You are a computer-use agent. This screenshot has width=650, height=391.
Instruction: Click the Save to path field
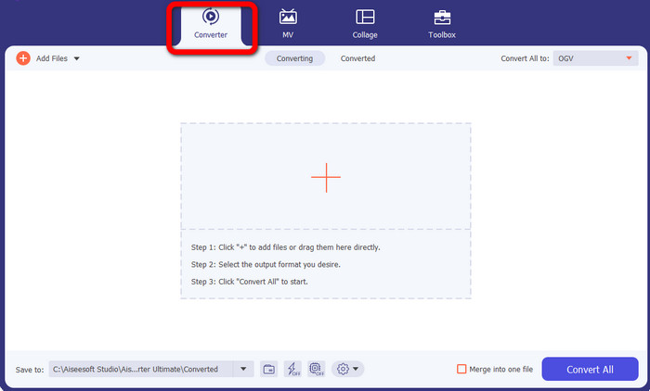click(x=141, y=369)
